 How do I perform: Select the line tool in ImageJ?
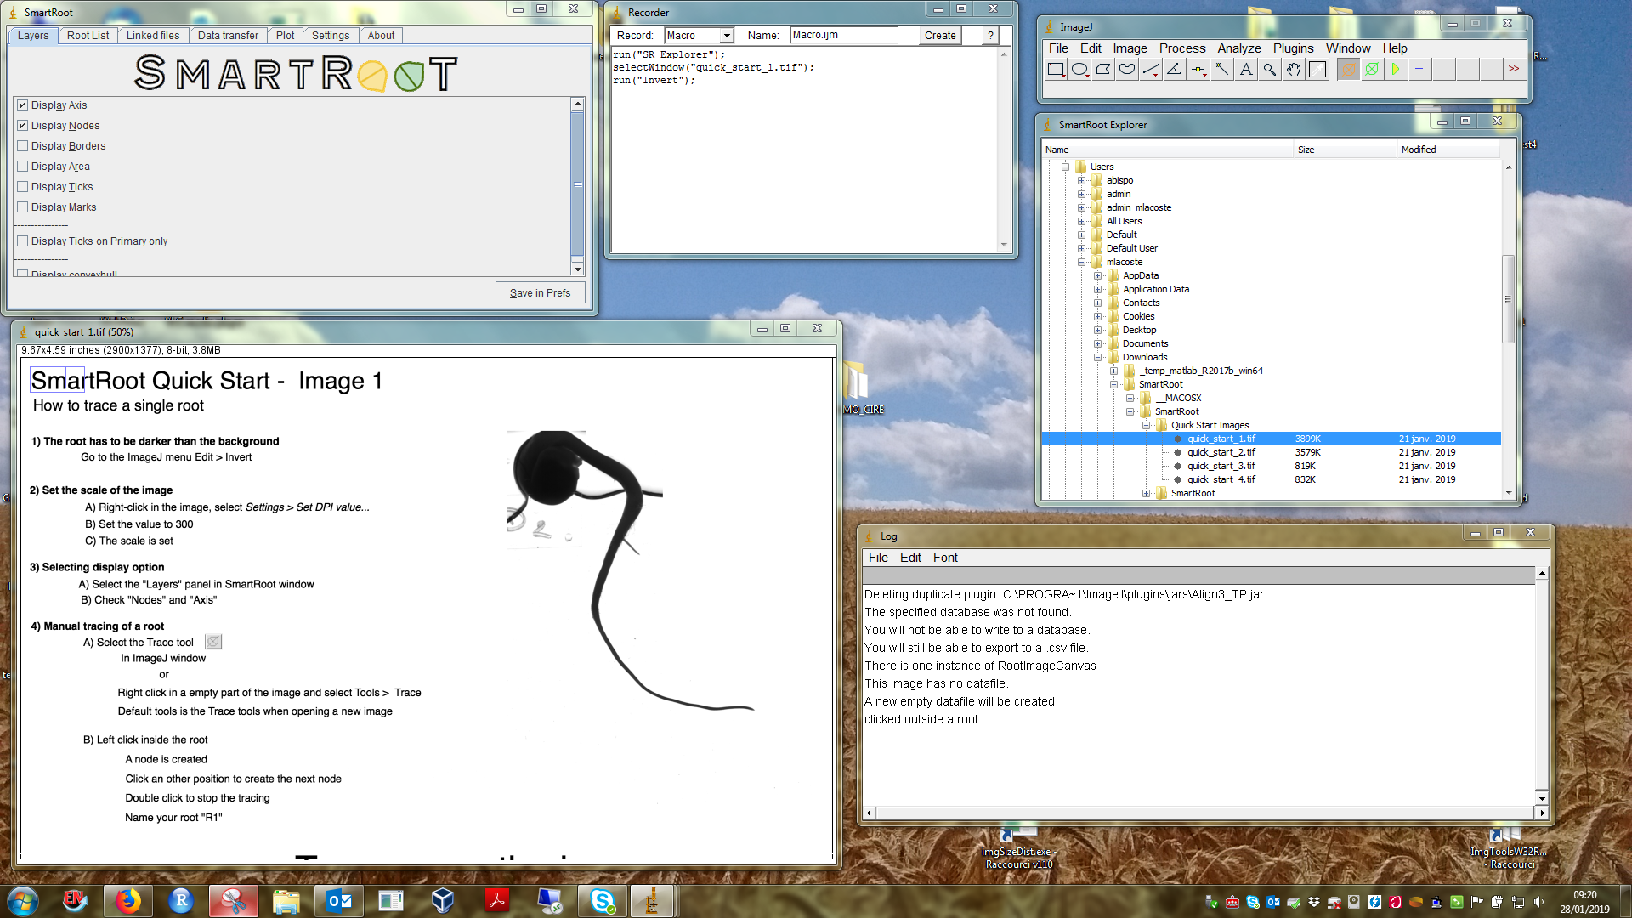point(1152,70)
